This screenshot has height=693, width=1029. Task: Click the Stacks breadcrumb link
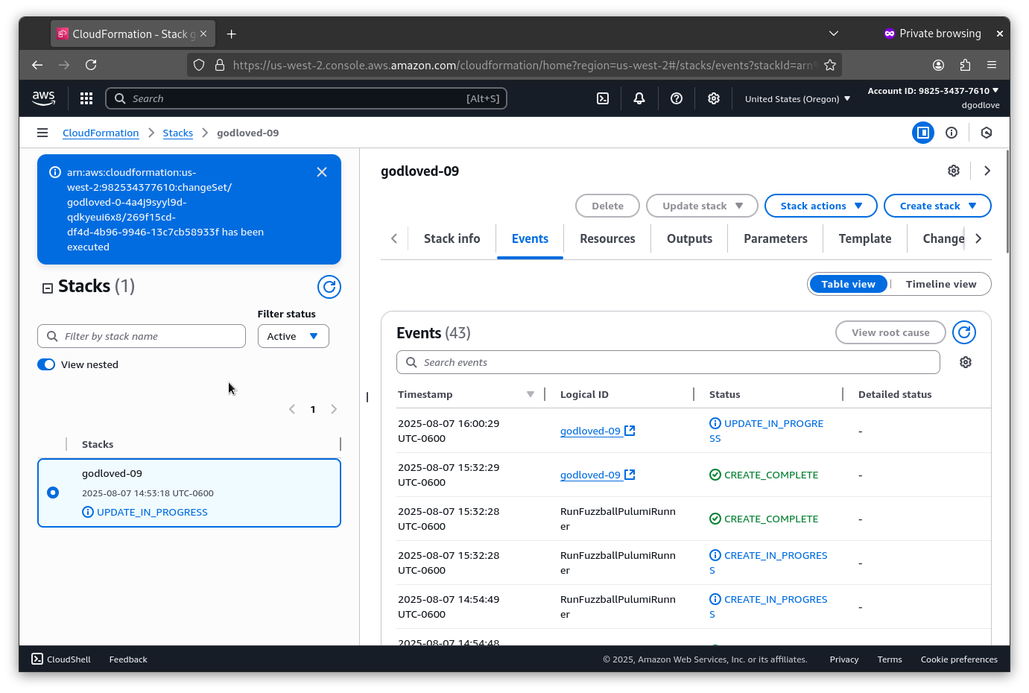177,133
